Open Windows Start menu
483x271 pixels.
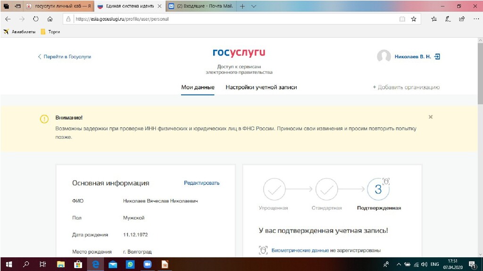pos(9,264)
